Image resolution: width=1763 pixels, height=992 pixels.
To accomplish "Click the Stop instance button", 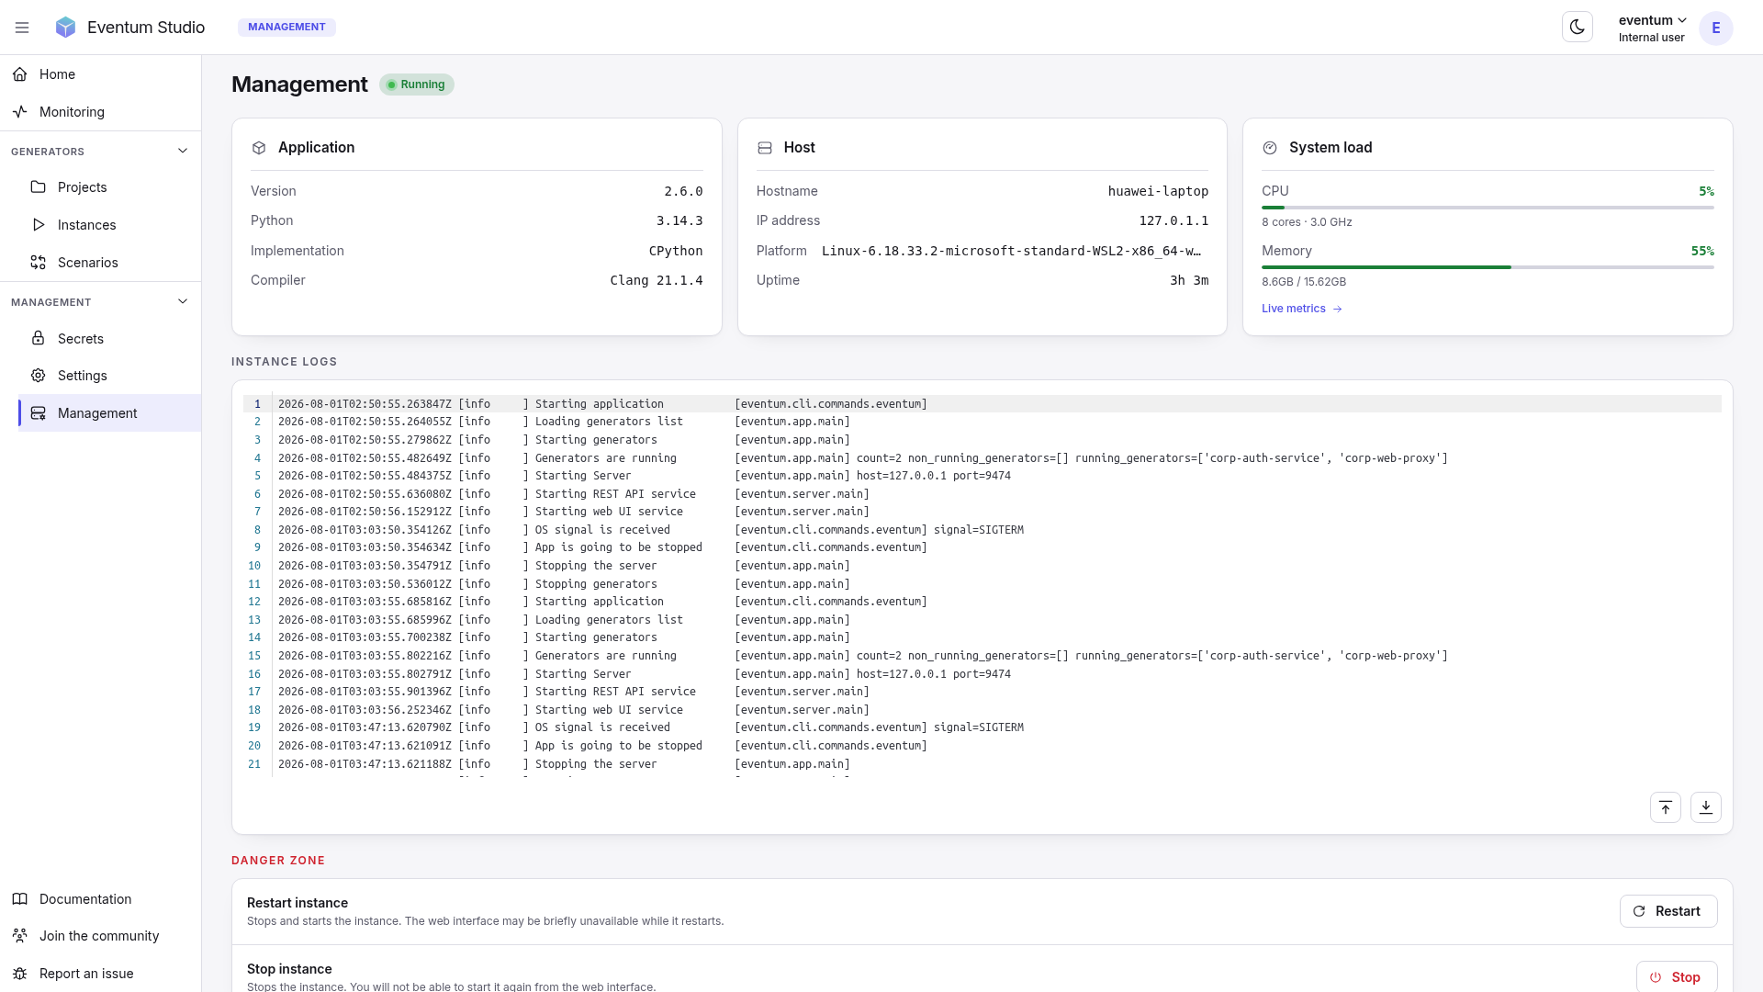I will point(1677,977).
